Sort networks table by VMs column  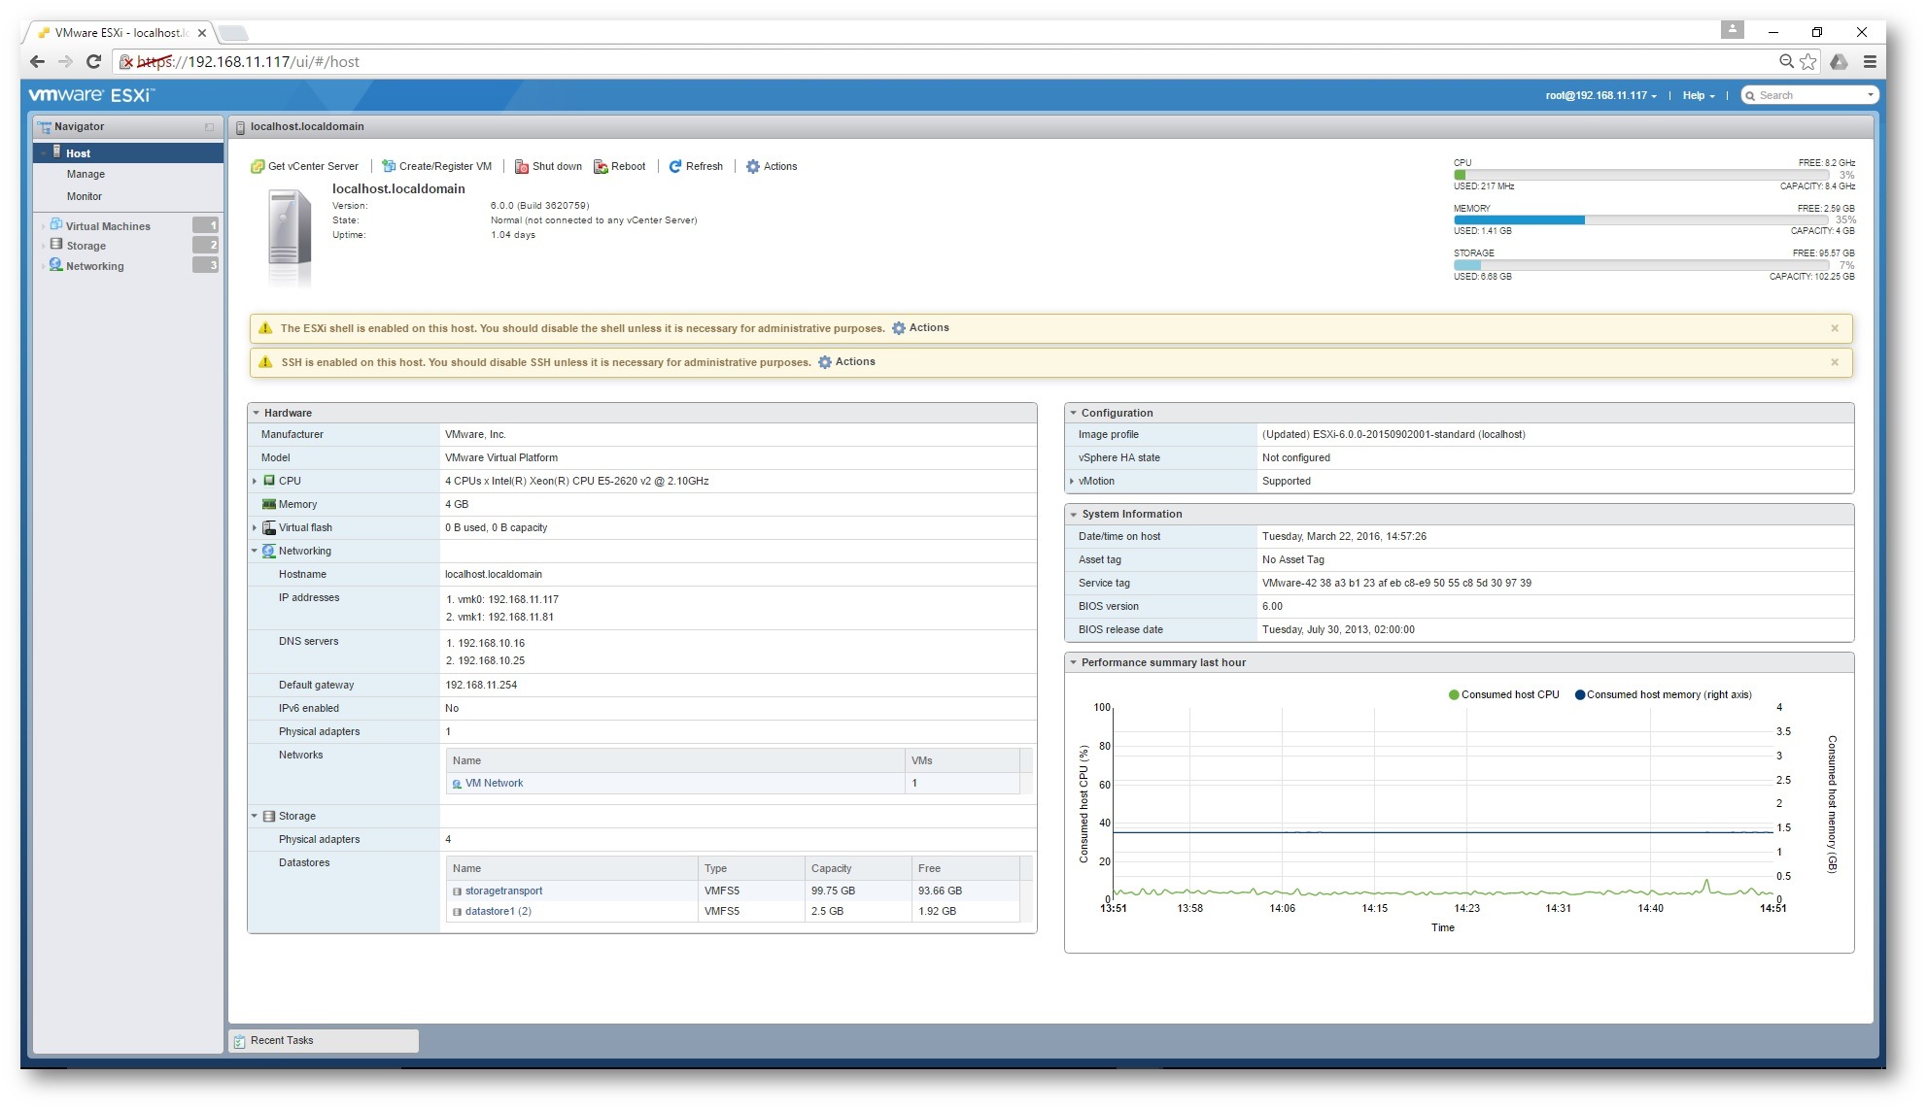962,760
